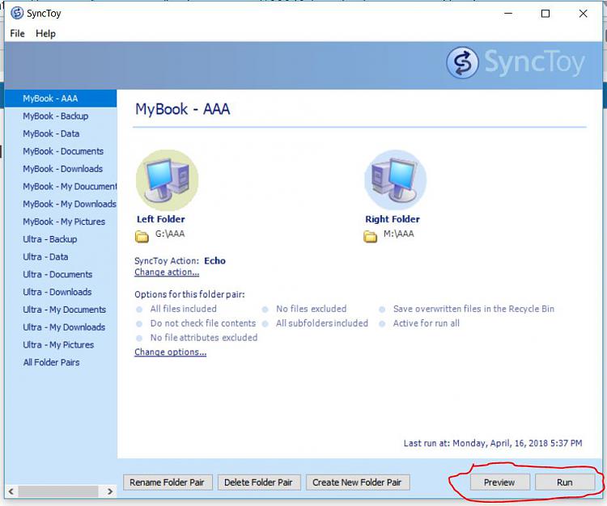Minimize the SyncToy window
This screenshot has height=506, width=607.
(x=508, y=14)
